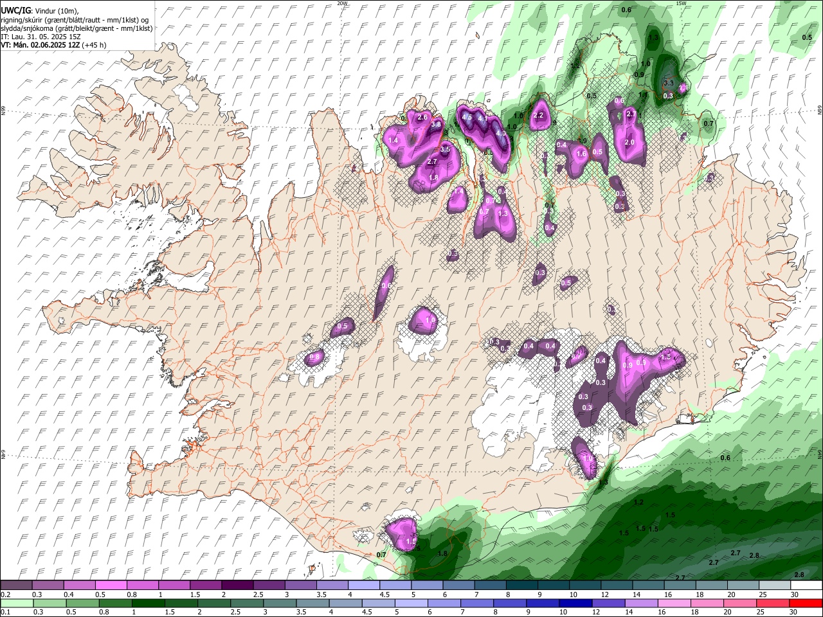Screen dimensions: 823x617
Task: Click the '3.5' snowfall value on the map
Action: pos(445,149)
